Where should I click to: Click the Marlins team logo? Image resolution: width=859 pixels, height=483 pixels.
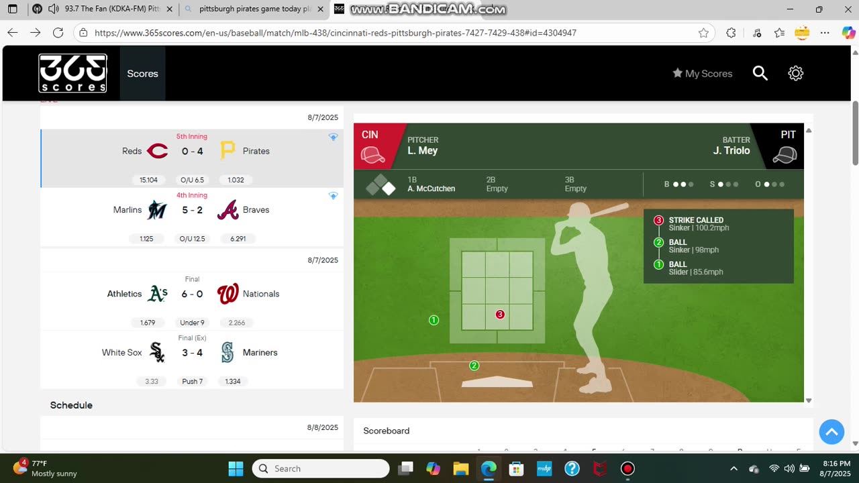coord(157,210)
